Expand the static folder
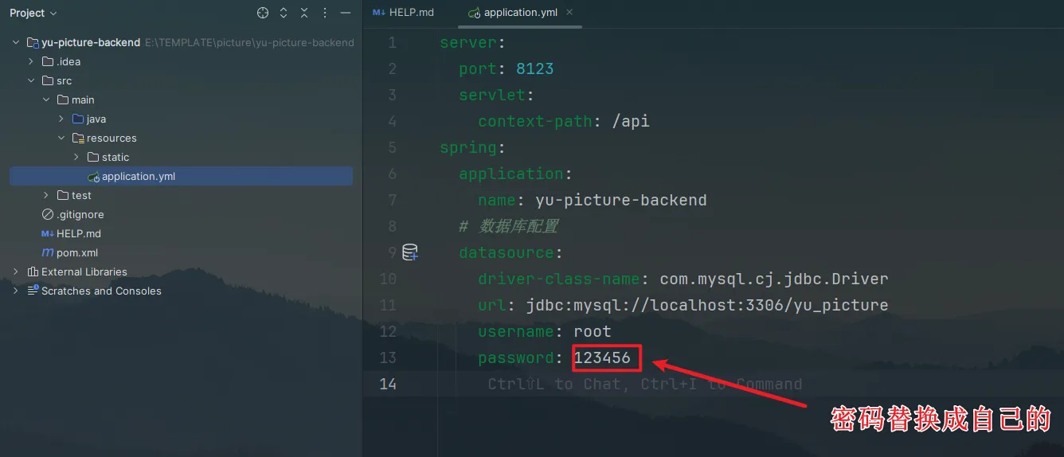The height and width of the screenshot is (457, 1064). pos(76,157)
